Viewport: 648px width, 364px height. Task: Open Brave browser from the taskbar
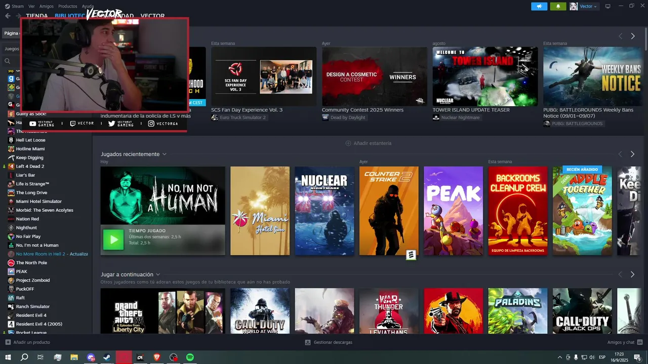(x=157, y=357)
